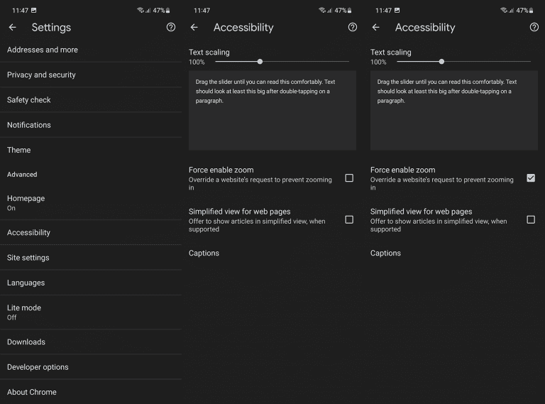Enable the unchecked Force enable zoom checkbox

click(x=349, y=178)
